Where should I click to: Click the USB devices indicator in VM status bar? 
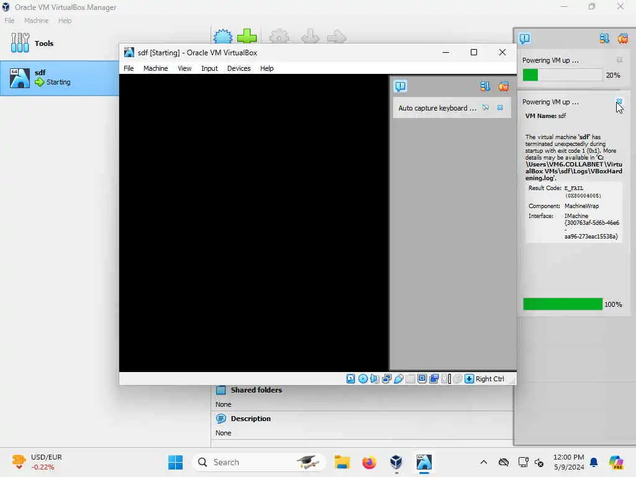[398, 379]
